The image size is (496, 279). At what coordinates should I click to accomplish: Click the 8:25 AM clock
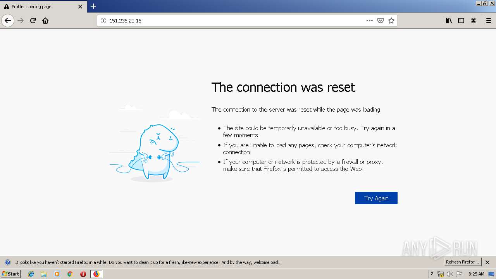point(476,274)
